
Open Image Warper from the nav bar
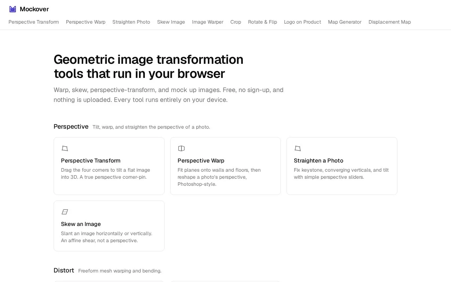(x=208, y=22)
